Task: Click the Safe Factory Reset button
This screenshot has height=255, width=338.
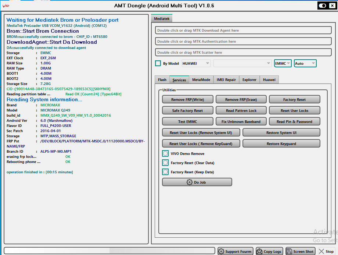Action: coord(187,110)
